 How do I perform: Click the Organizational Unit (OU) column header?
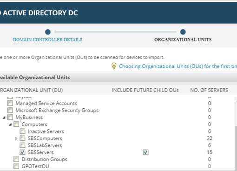tap(31, 90)
